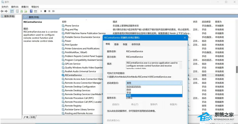This screenshot has height=124, width=238.
Task: Select 服务(本地) in the left tree
Action: (x=9, y=16)
